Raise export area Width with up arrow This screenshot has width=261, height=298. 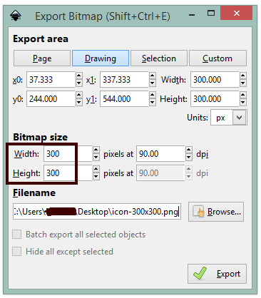(242, 76)
